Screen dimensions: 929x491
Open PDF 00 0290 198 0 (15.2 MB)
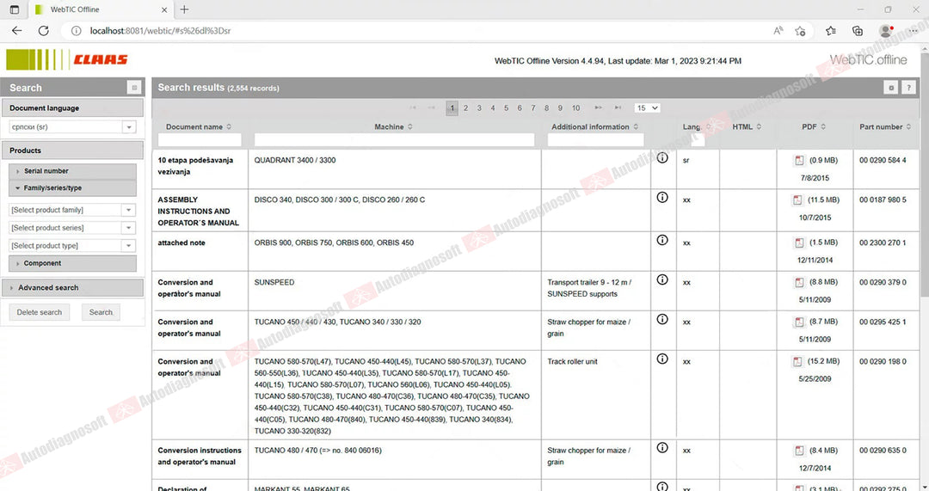797,361
